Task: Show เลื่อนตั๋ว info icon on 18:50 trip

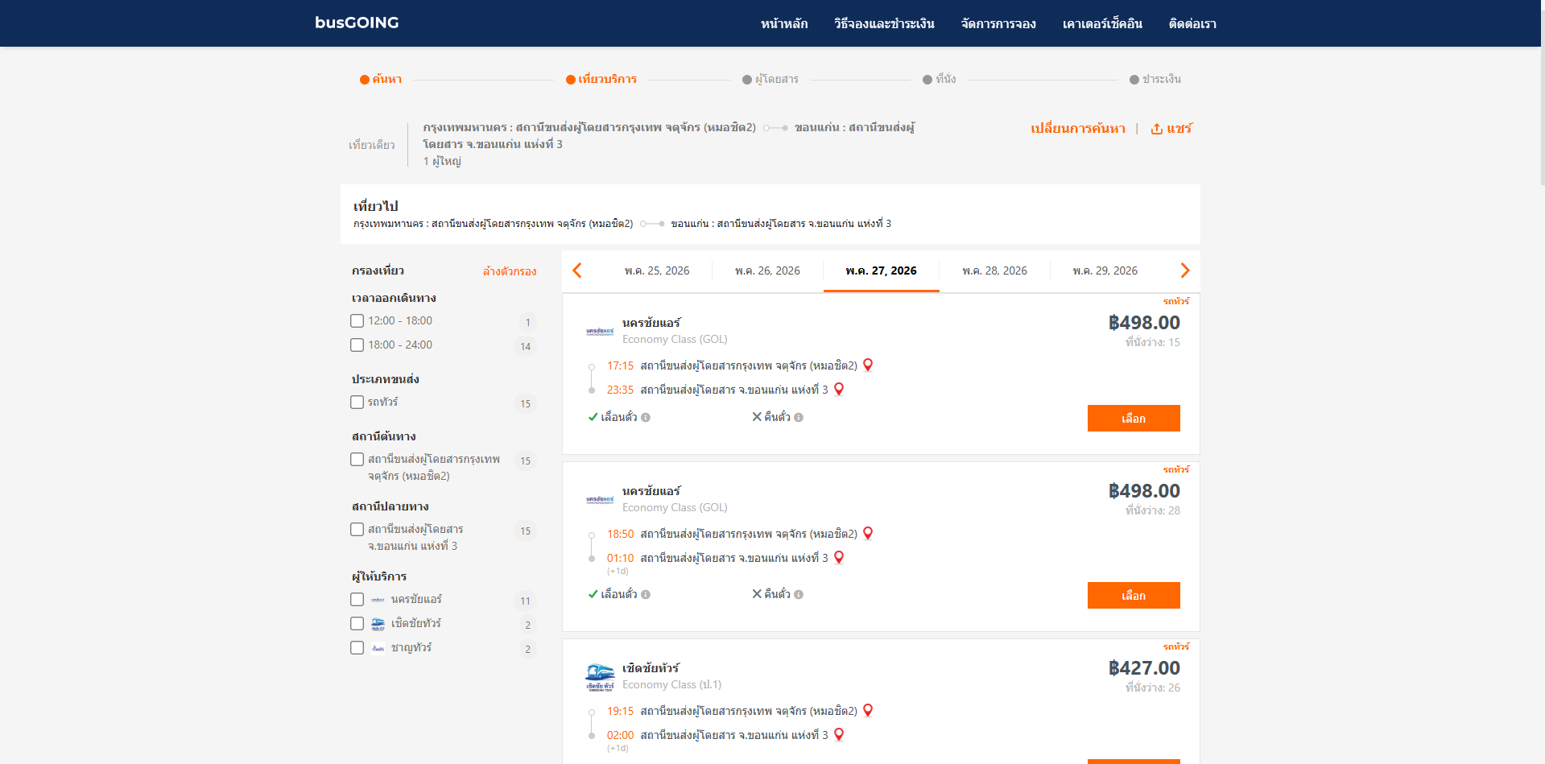Action: pyautogui.click(x=646, y=594)
